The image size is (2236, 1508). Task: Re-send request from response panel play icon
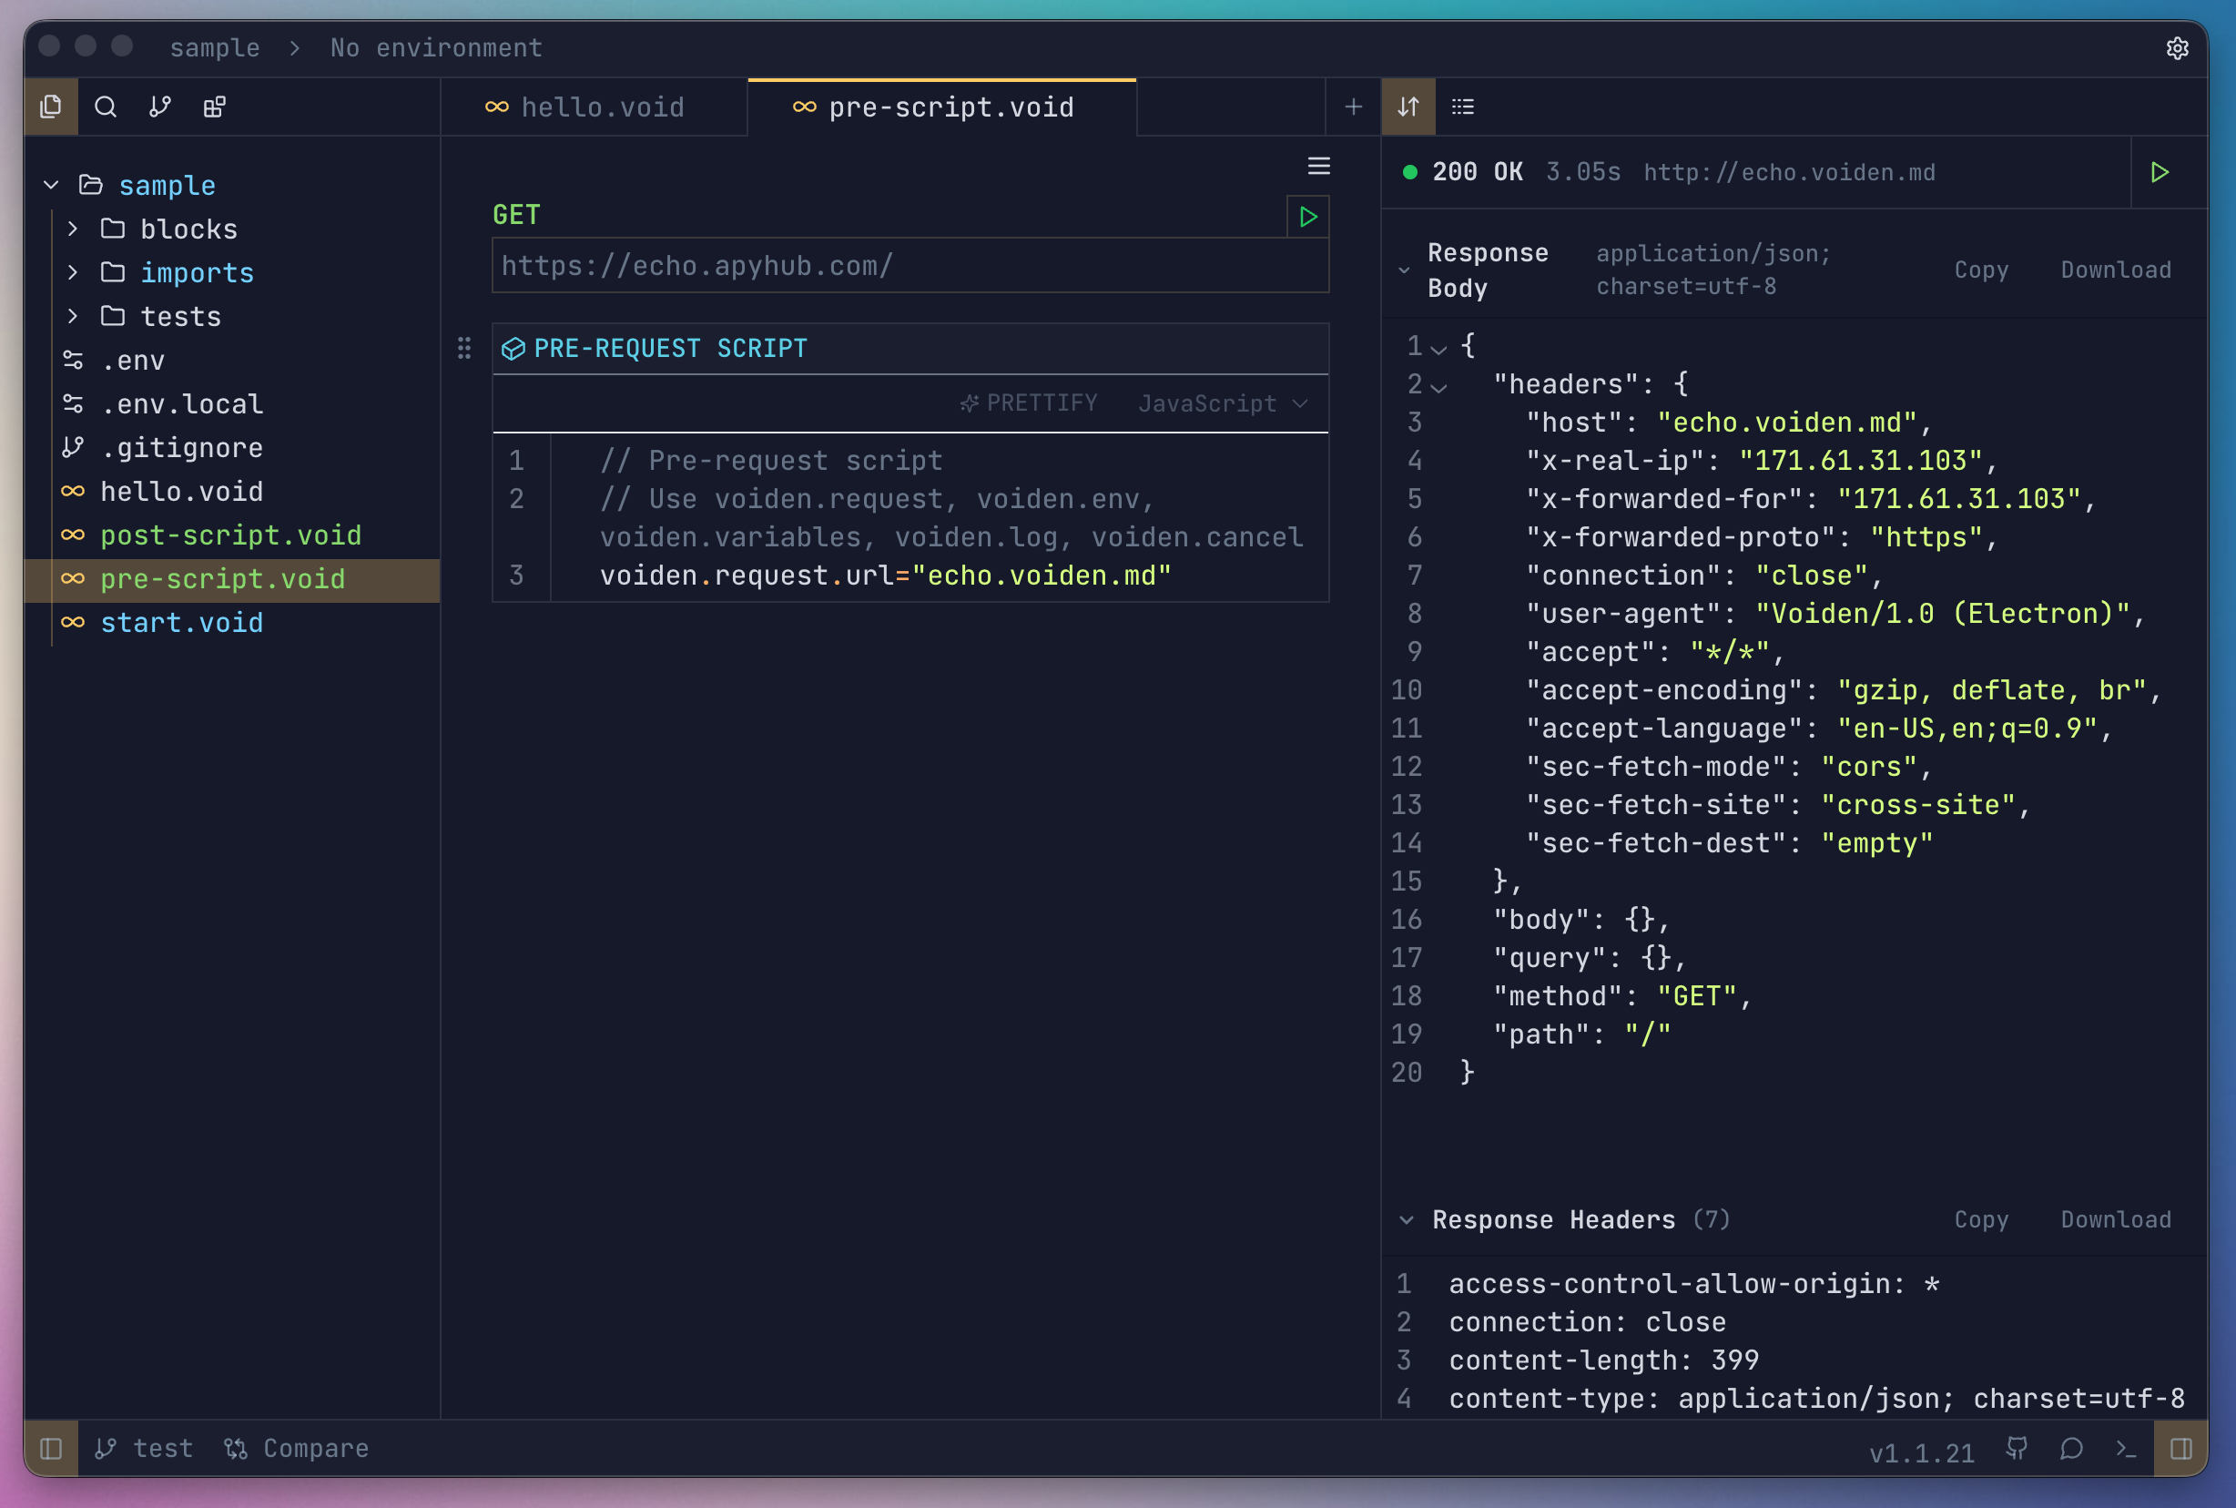coord(2160,172)
